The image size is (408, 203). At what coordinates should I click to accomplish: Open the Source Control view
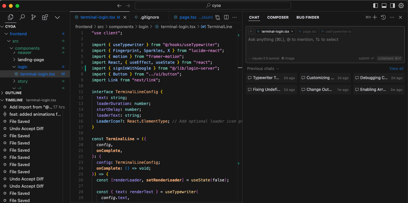tap(33, 17)
